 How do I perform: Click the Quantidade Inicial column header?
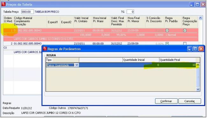pyautogui.click(x=141, y=60)
